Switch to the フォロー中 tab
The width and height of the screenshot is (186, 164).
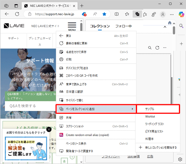point(124,26)
